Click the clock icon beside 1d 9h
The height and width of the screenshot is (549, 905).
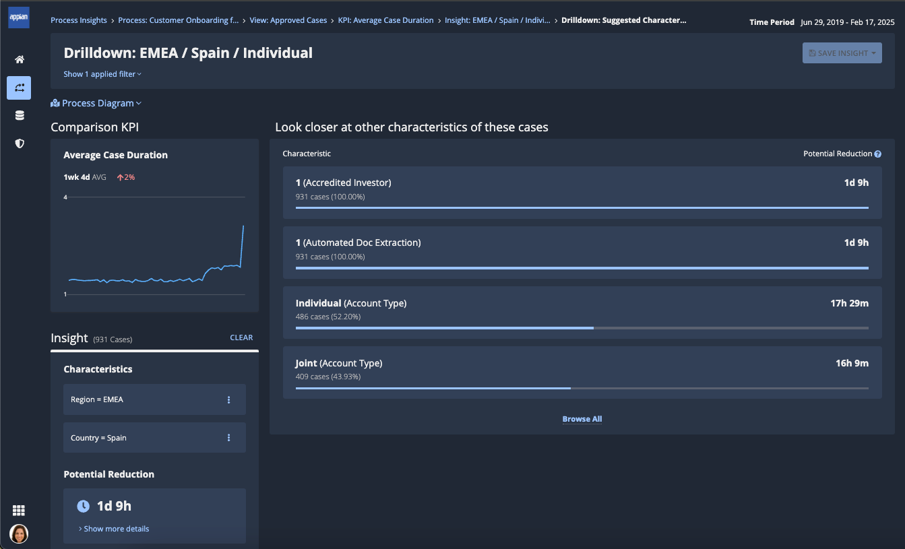point(84,506)
